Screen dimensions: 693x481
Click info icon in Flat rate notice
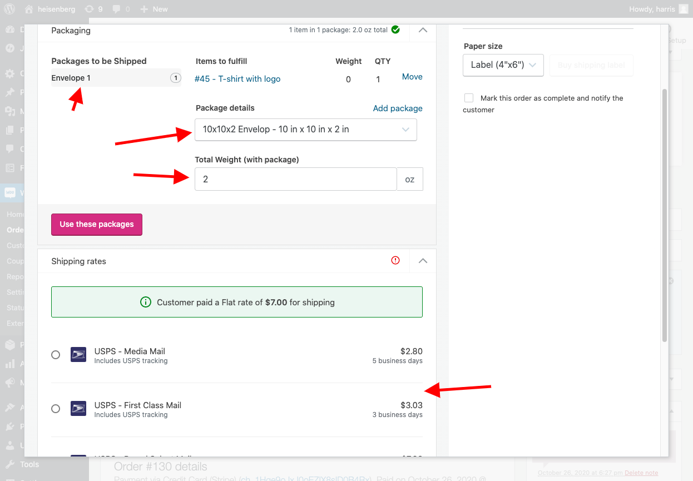146,303
